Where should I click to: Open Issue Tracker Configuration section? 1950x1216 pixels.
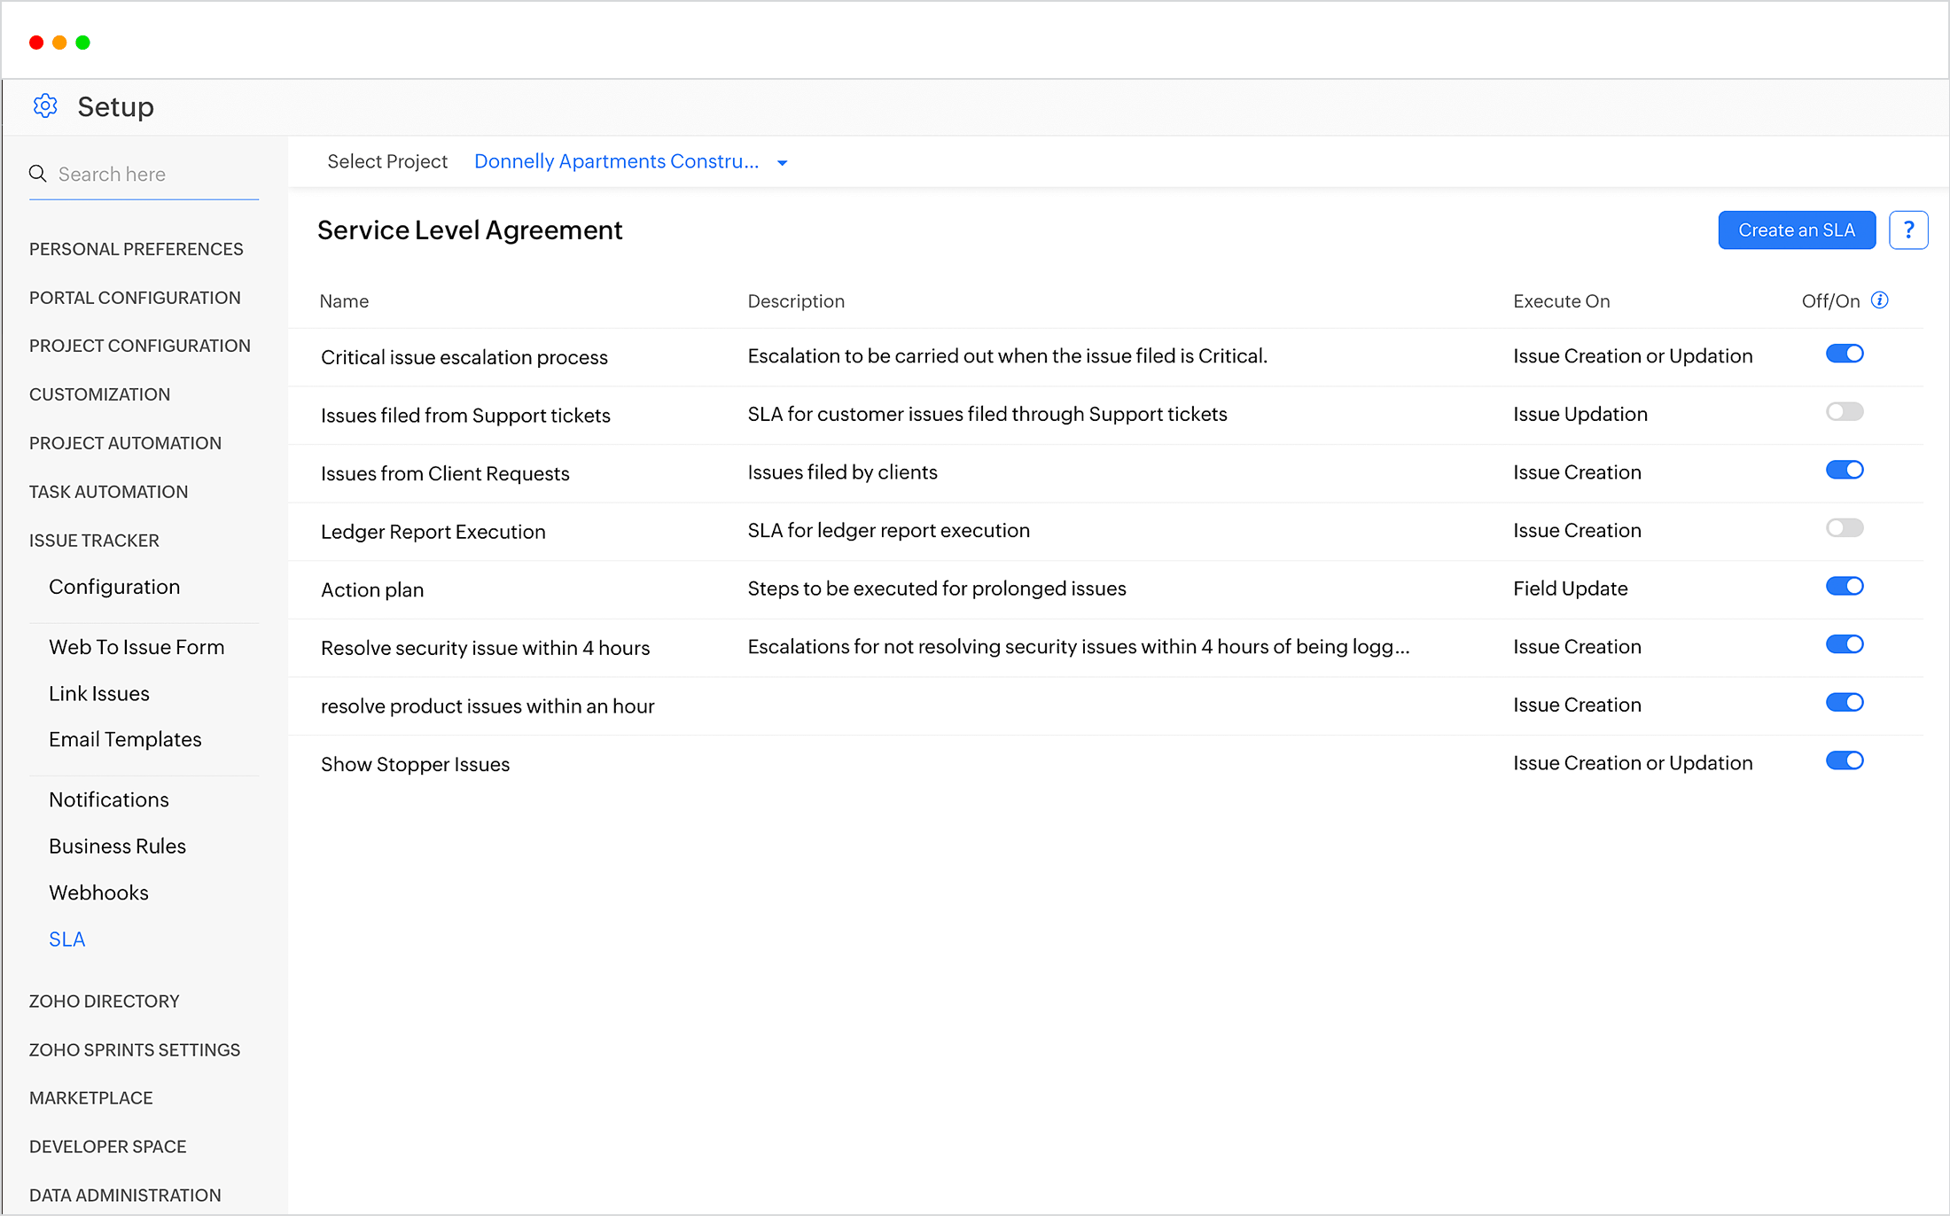(113, 587)
